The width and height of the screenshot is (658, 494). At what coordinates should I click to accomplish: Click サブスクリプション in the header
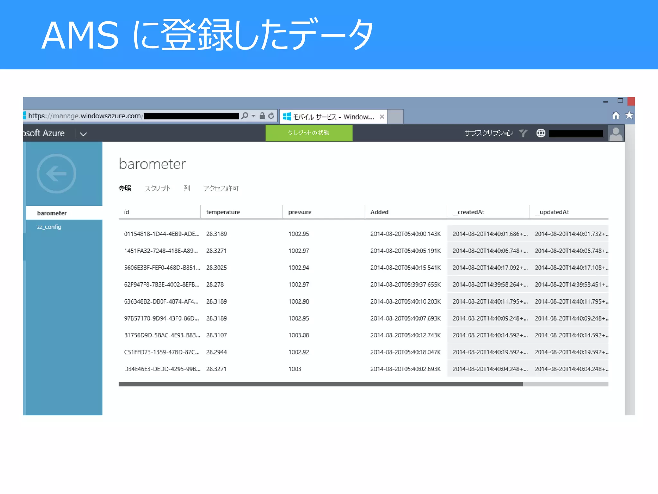[x=489, y=133]
